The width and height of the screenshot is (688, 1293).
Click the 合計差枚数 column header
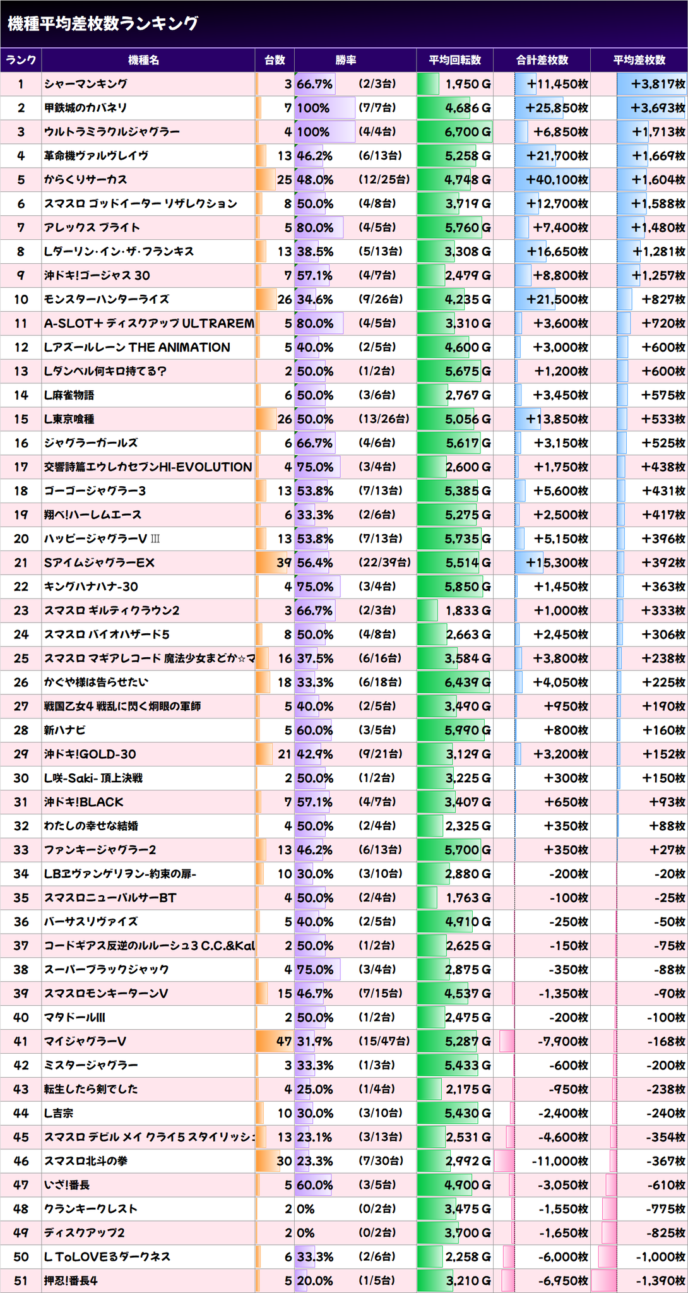pyautogui.click(x=542, y=60)
